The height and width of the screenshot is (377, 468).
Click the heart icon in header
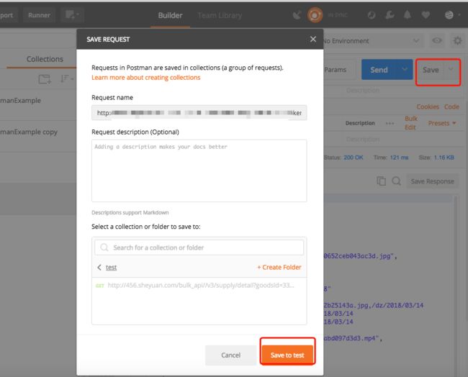point(426,15)
